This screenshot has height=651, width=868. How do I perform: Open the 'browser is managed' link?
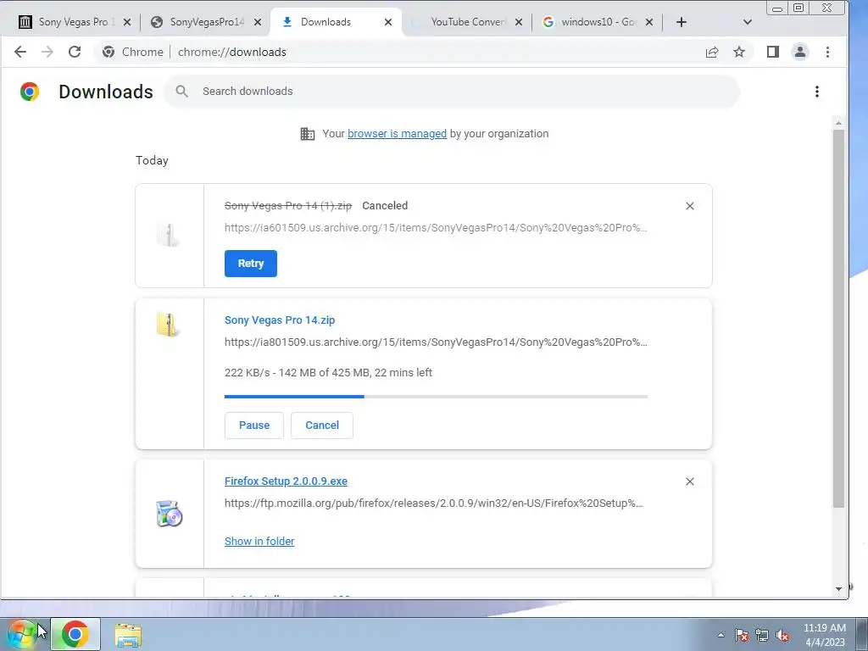click(397, 133)
